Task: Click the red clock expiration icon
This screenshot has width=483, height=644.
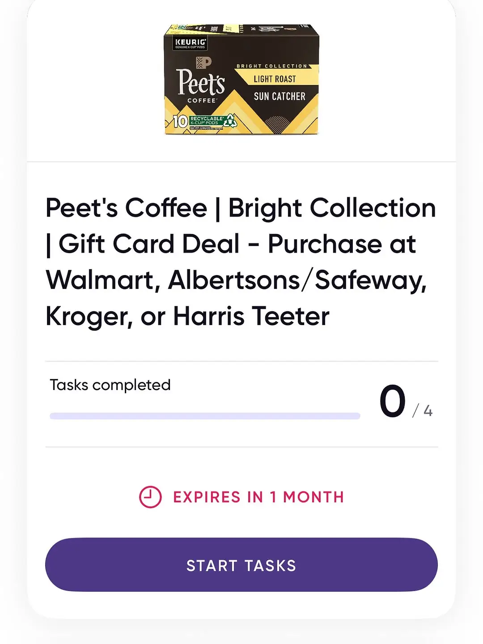Action: click(x=150, y=497)
